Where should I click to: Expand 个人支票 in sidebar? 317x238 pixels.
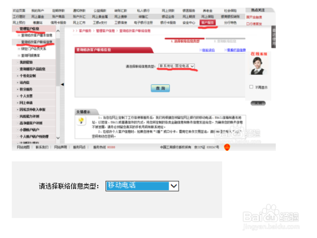[26, 96]
